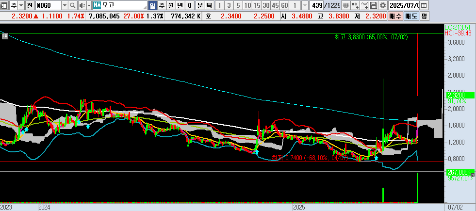Image resolution: width=476 pixels, height=211 pixels.
Task: Click the won currency toggle icon
Action: point(345,5)
